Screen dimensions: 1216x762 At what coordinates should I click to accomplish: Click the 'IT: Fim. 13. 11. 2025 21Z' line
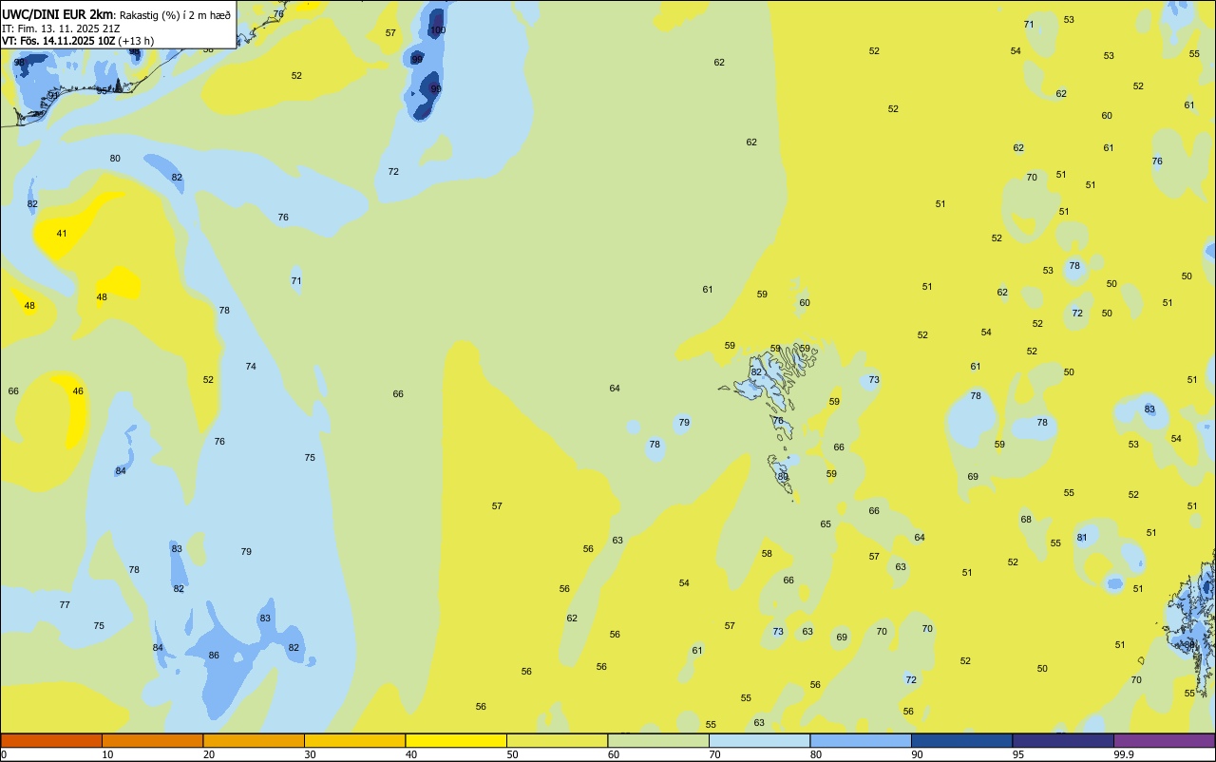point(61,29)
